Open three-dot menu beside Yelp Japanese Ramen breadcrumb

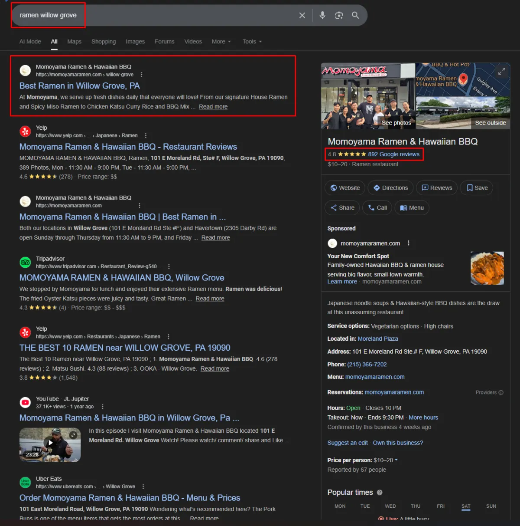pos(146,135)
